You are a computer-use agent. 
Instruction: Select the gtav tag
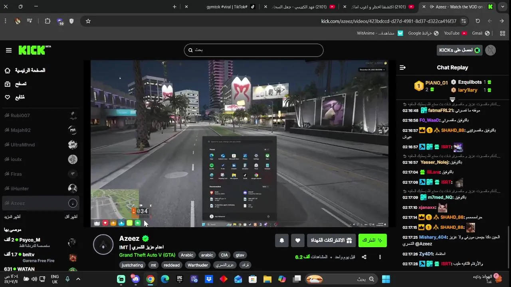[240, 255]
